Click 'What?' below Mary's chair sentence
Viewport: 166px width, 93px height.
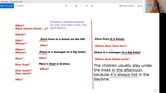[44, 69]
